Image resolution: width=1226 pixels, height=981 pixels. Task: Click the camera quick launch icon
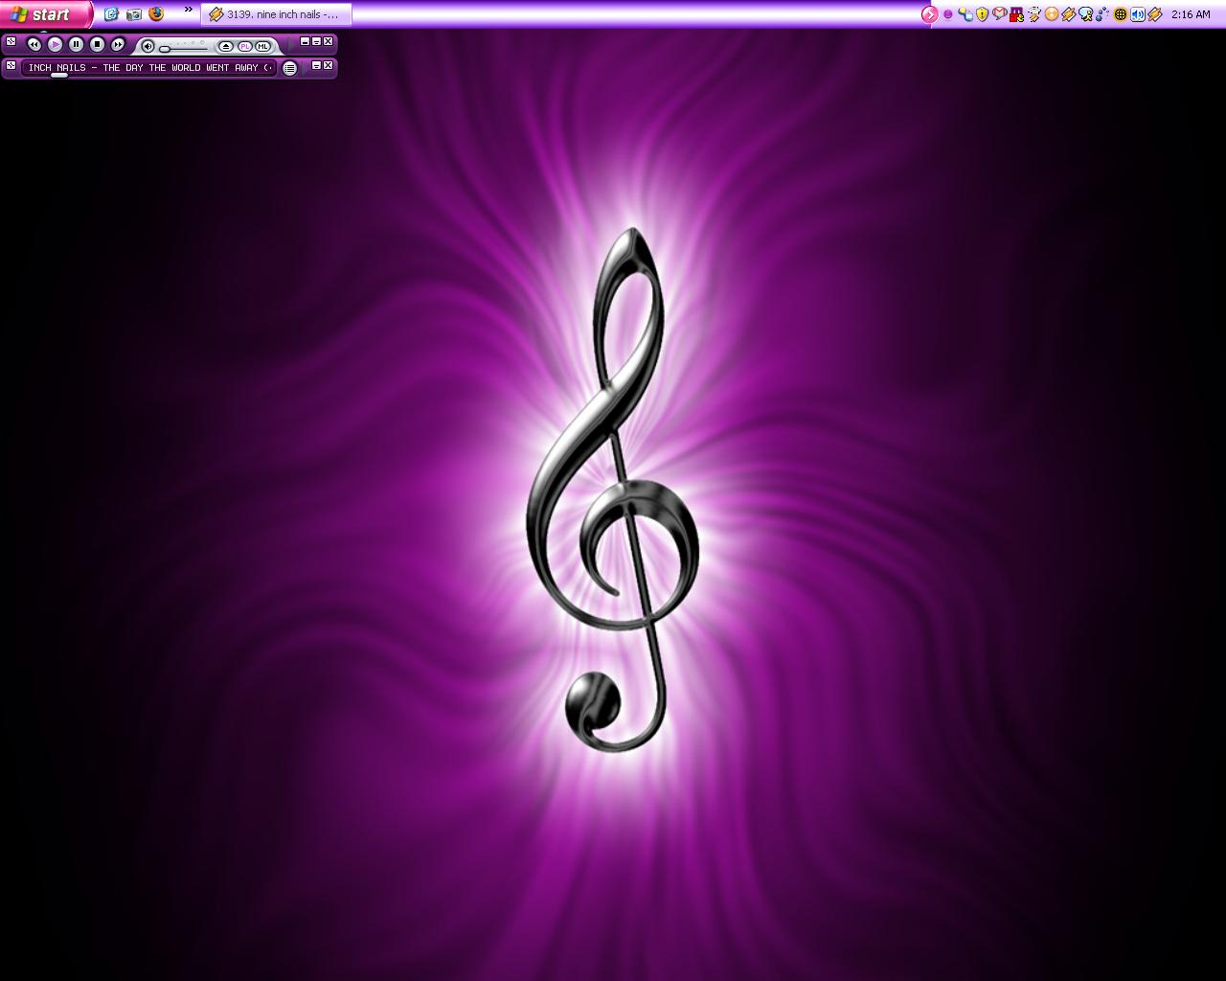(x=134, y=14)
